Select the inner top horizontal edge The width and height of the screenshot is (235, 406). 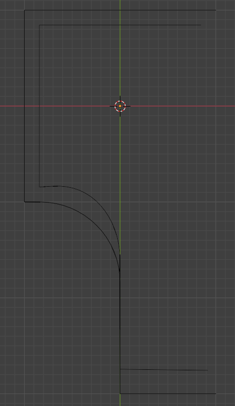tap(120, 25)
